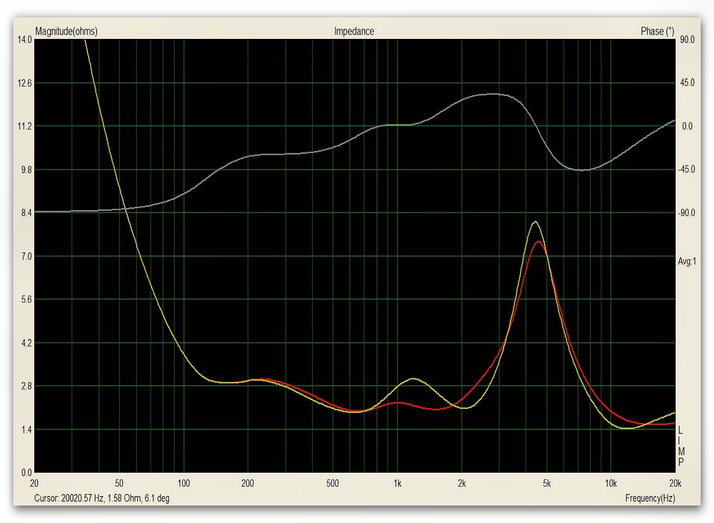Click the 90.0 phase tick label

[687, 40]
